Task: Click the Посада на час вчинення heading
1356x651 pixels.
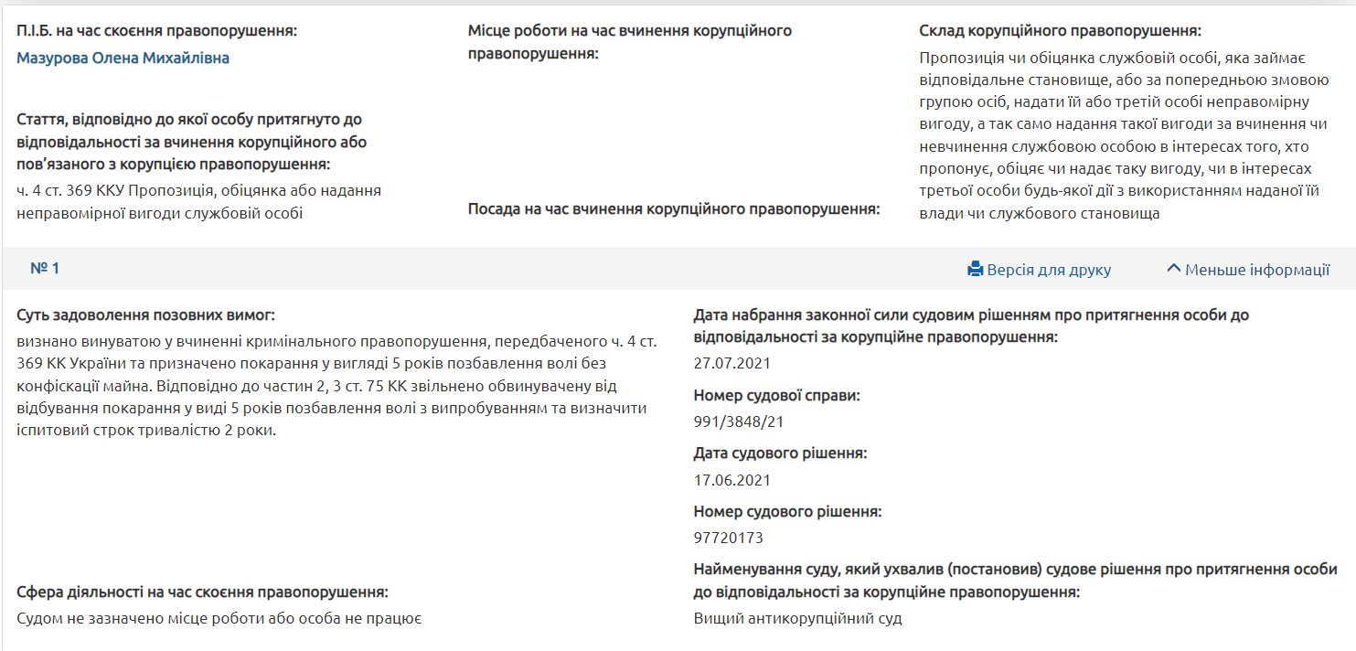Action: coord(673,209)
